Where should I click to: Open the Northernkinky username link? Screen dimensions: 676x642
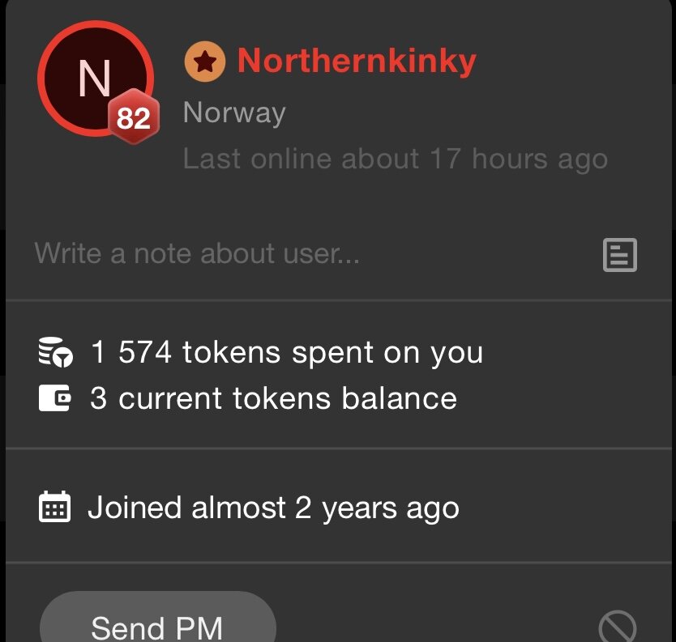coord(357,62)
